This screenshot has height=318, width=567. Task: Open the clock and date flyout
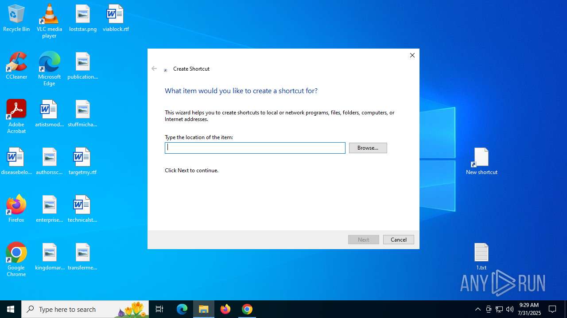pos(529,309)
